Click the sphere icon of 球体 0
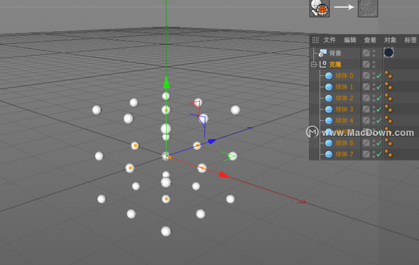419x265 pixels. click(x=329, y=76)
